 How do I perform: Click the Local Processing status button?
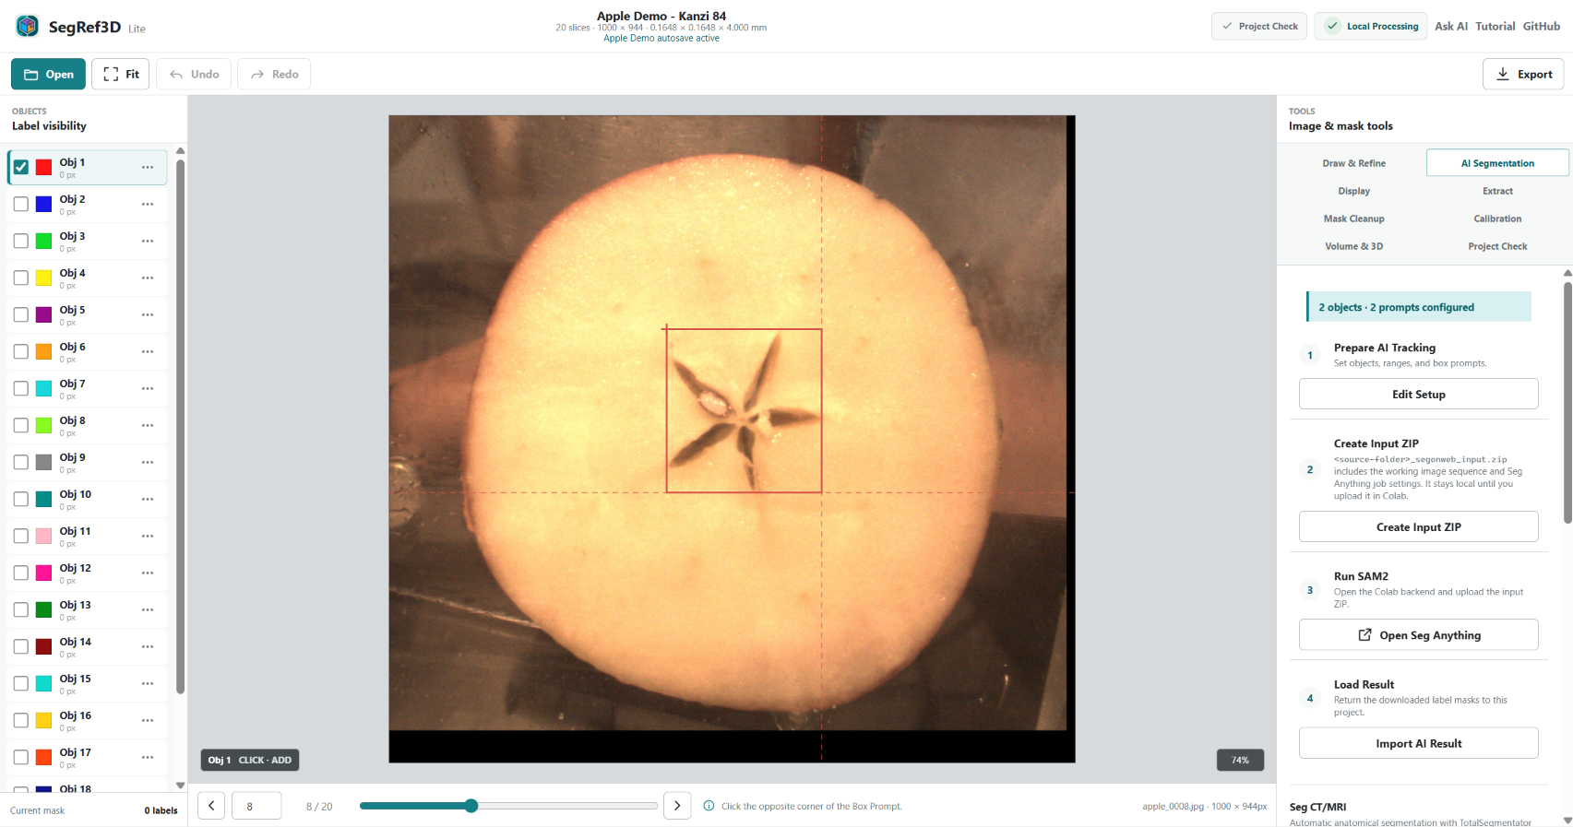1371,26
